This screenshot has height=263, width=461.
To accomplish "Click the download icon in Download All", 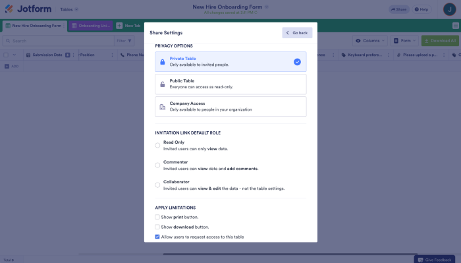I will tap(426, 41).
